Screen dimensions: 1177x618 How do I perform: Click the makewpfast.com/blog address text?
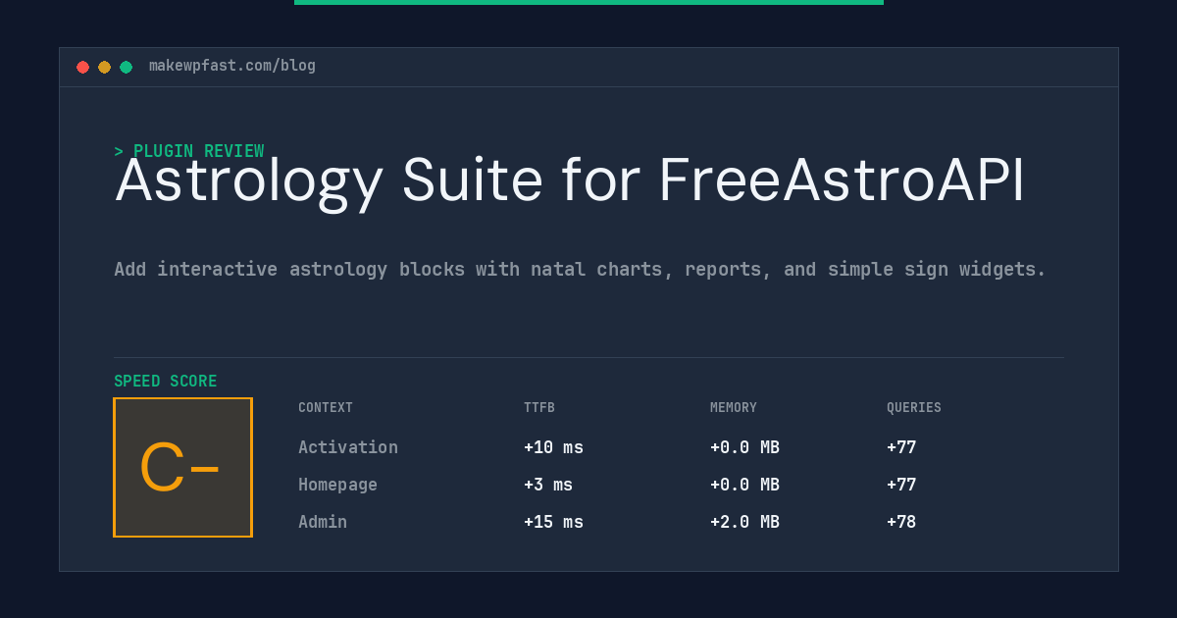(x=232, y=66)
